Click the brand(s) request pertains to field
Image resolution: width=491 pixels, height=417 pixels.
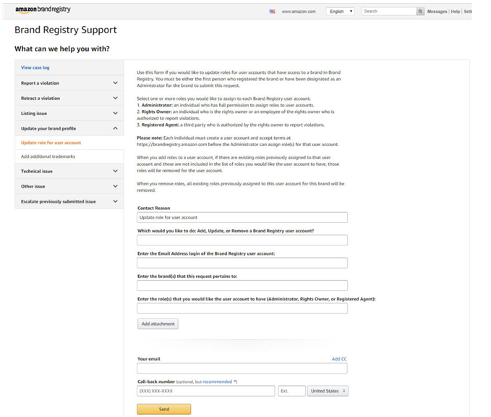(x=242, y=286)
